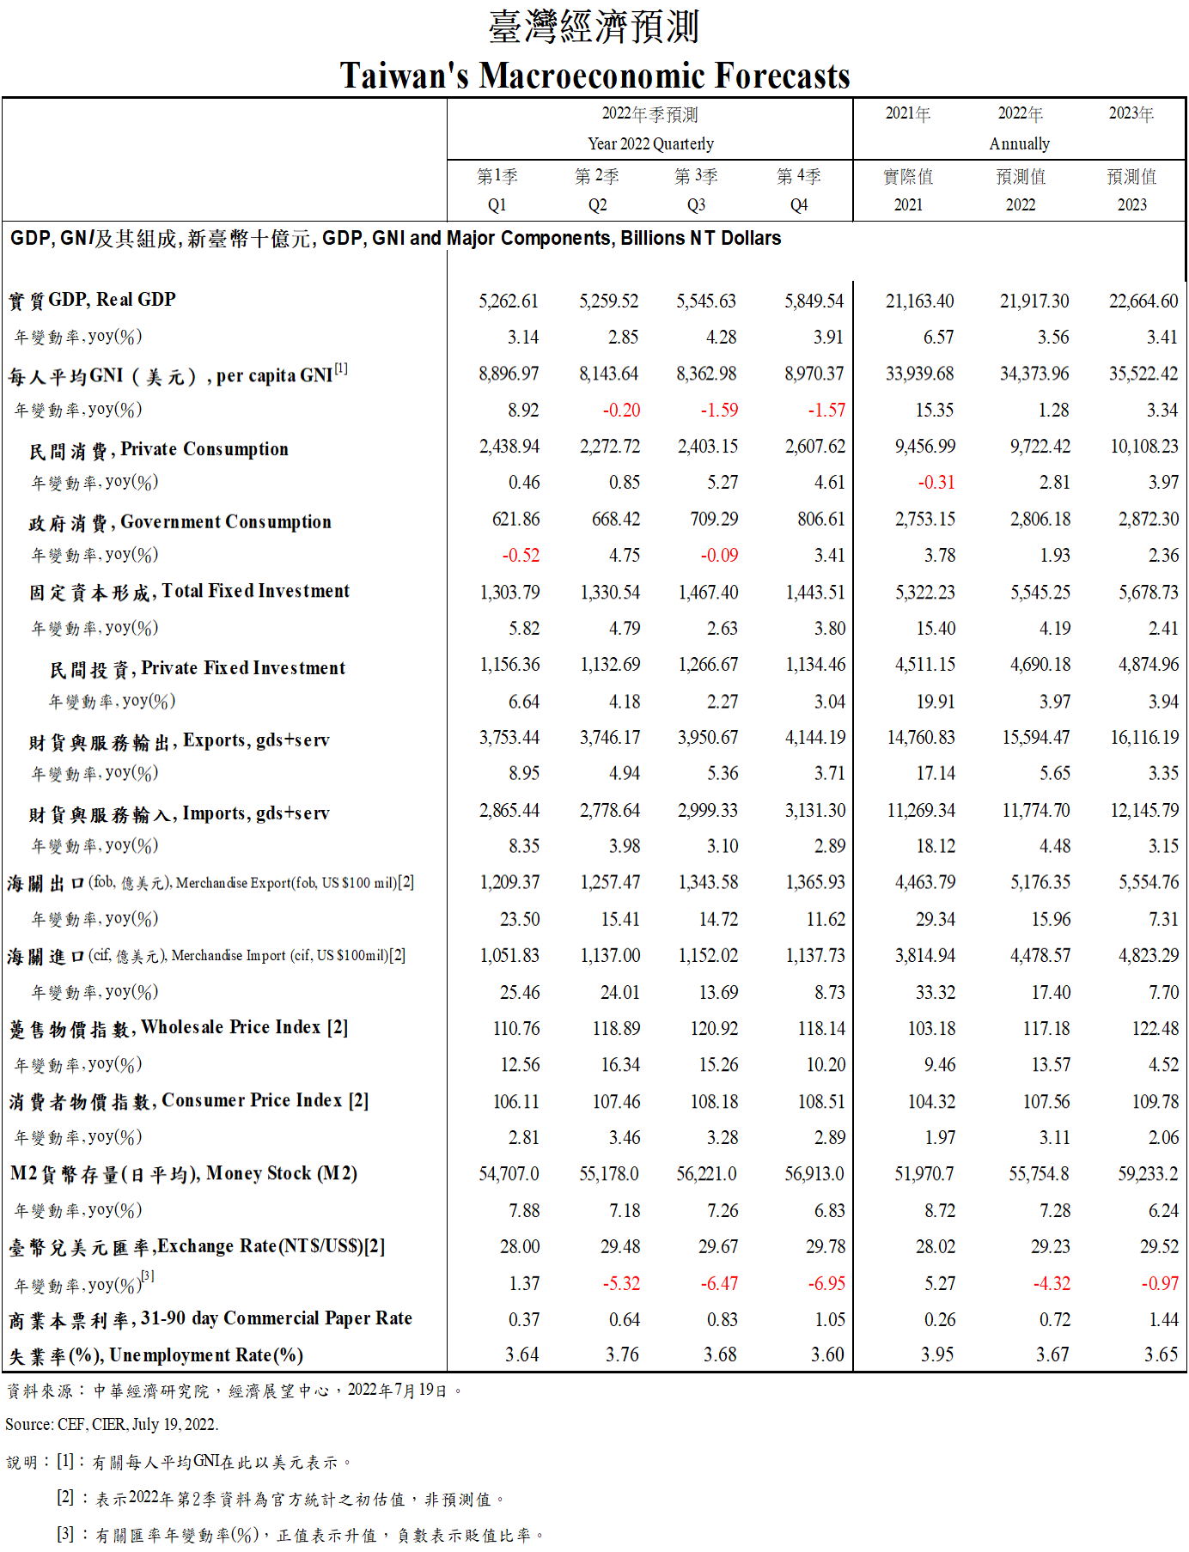The height and width of the screenshot is (1552, 1189).
Task: Select the Q2 column header
Action: [598, 204]
